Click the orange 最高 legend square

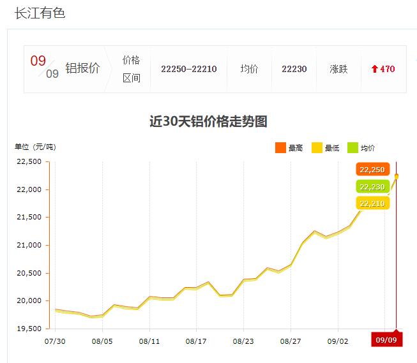click(x=280, y=148)
